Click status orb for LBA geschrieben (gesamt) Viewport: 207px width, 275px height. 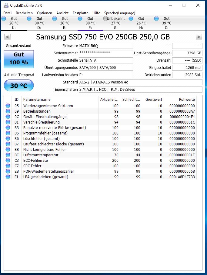8,177
